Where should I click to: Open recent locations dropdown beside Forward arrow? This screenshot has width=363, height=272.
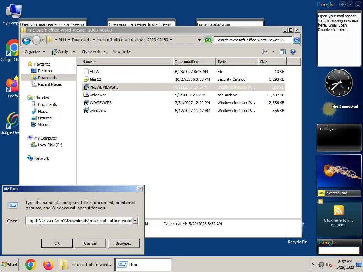tap(43, 40)
